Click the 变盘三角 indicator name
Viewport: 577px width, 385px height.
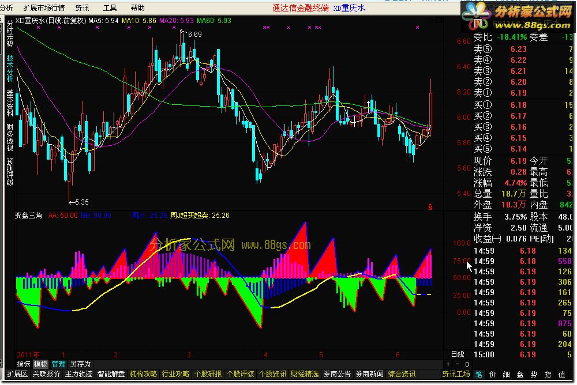point(28,216)
